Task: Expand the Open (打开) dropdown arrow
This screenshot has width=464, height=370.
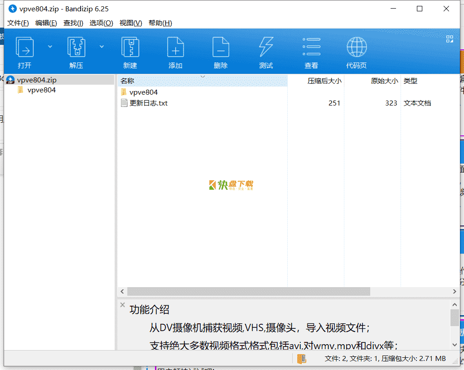Action: [x=50, y=47]
